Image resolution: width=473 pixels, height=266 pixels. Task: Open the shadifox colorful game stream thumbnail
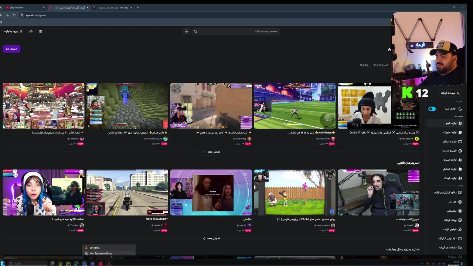pos(44,106)
